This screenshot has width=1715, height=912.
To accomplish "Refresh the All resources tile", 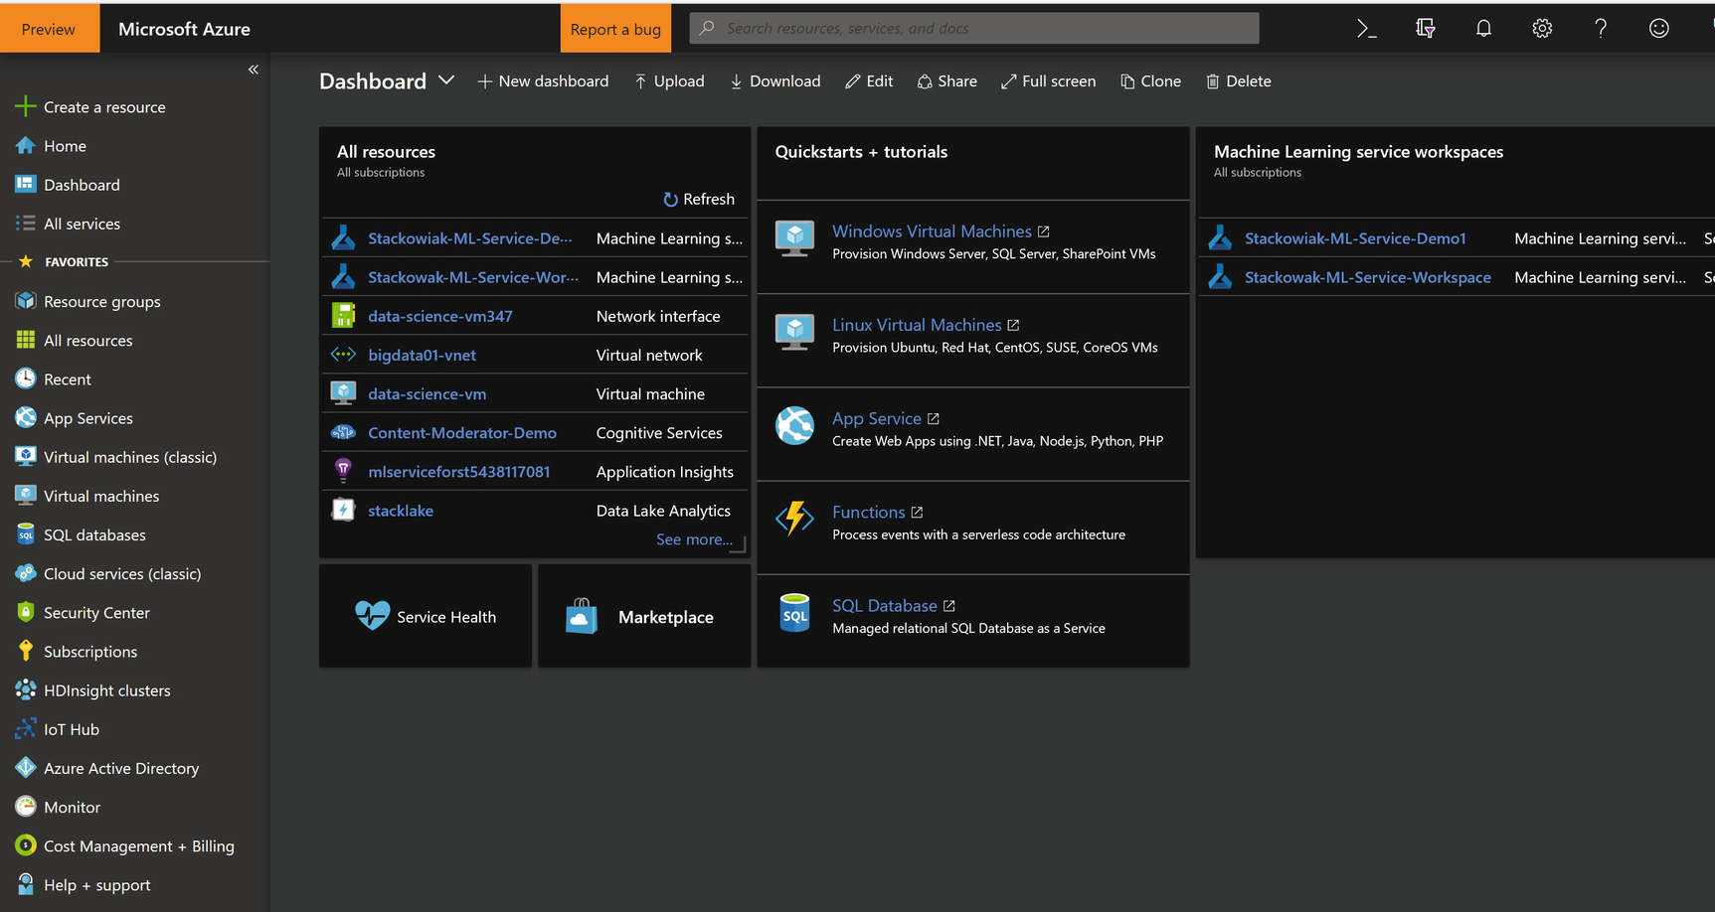I will click(x=699, y=200).
